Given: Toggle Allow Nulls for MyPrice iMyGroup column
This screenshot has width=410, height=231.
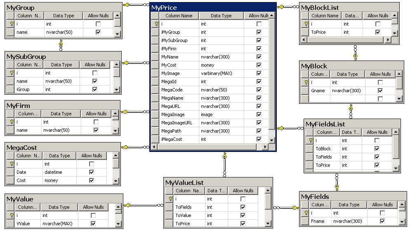Looking at the screenshot, I should pos(259,32).
